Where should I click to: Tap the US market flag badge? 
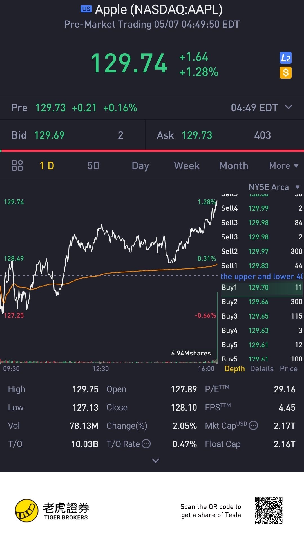[86, 9]
